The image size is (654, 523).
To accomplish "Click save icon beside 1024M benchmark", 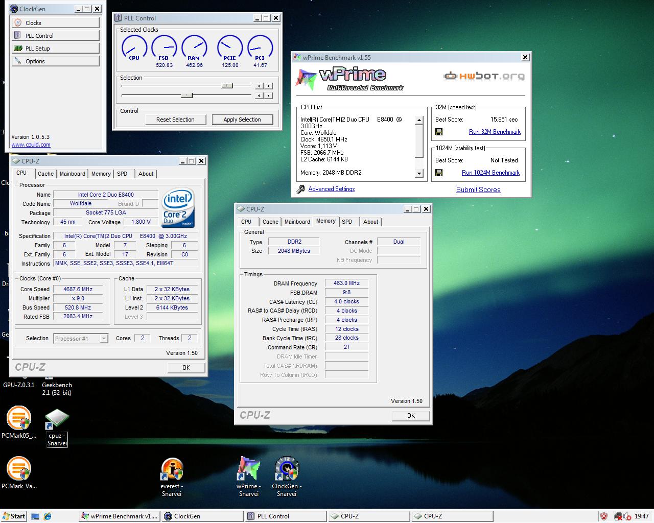I will (x=439, y=173).
